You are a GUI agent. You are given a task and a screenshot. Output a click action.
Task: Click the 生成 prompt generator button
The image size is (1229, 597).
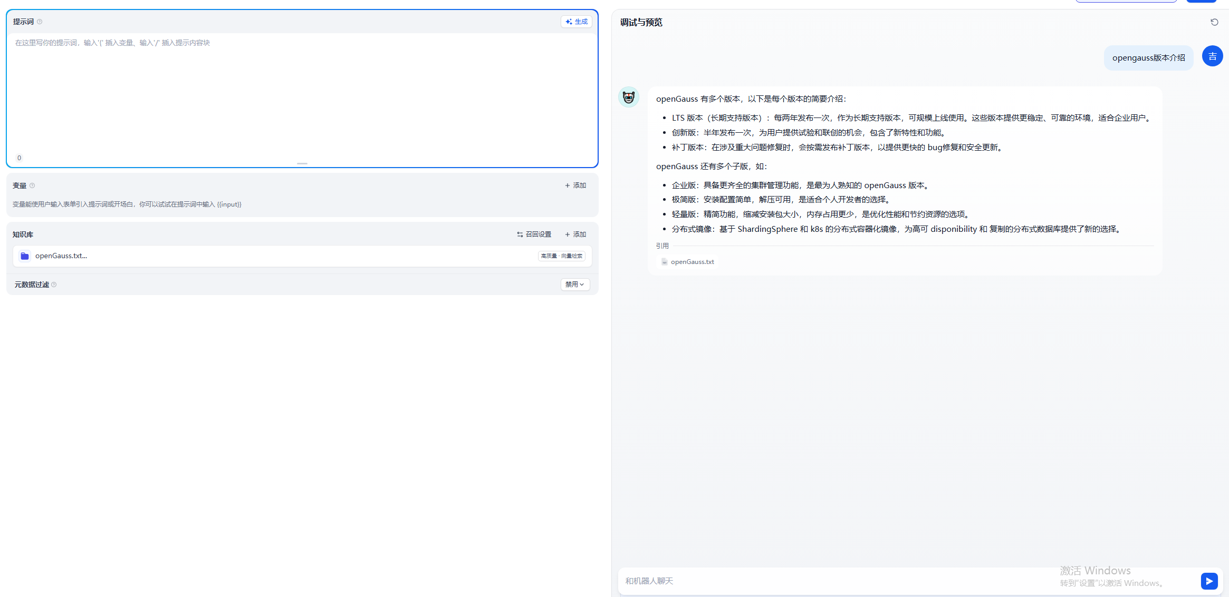pos(576,22)
